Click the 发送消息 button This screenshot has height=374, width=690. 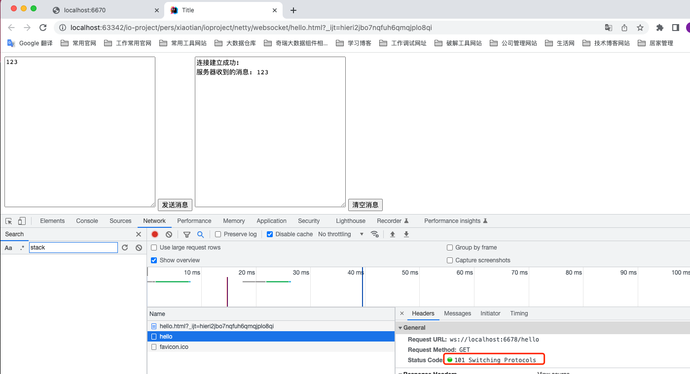(175, 205)
